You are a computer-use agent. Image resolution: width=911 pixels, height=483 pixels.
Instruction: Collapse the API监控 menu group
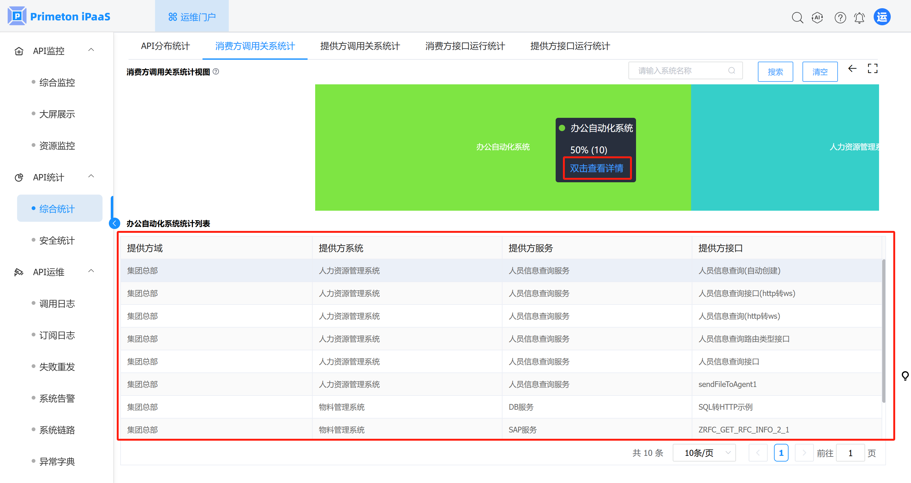coord(91,50)
